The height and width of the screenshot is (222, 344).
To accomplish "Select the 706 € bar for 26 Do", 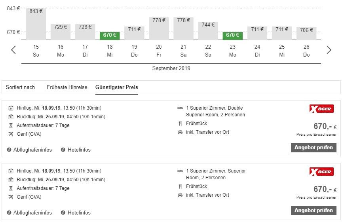I will 306,33.
